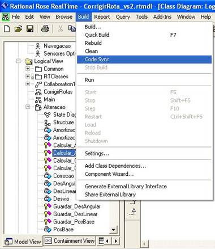The image size is (215, 249).
Task: Click the Cut scissors toolbar icon
Action: (61, 29)
